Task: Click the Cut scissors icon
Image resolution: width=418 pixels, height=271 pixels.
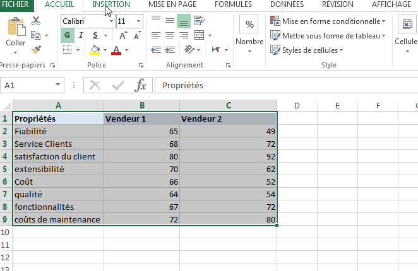Action: (35, 21)
